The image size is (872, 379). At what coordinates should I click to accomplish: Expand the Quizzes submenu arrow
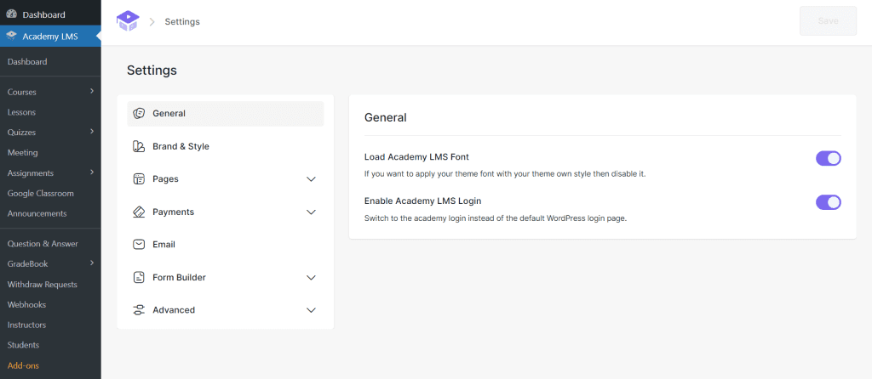click(92, 132)
